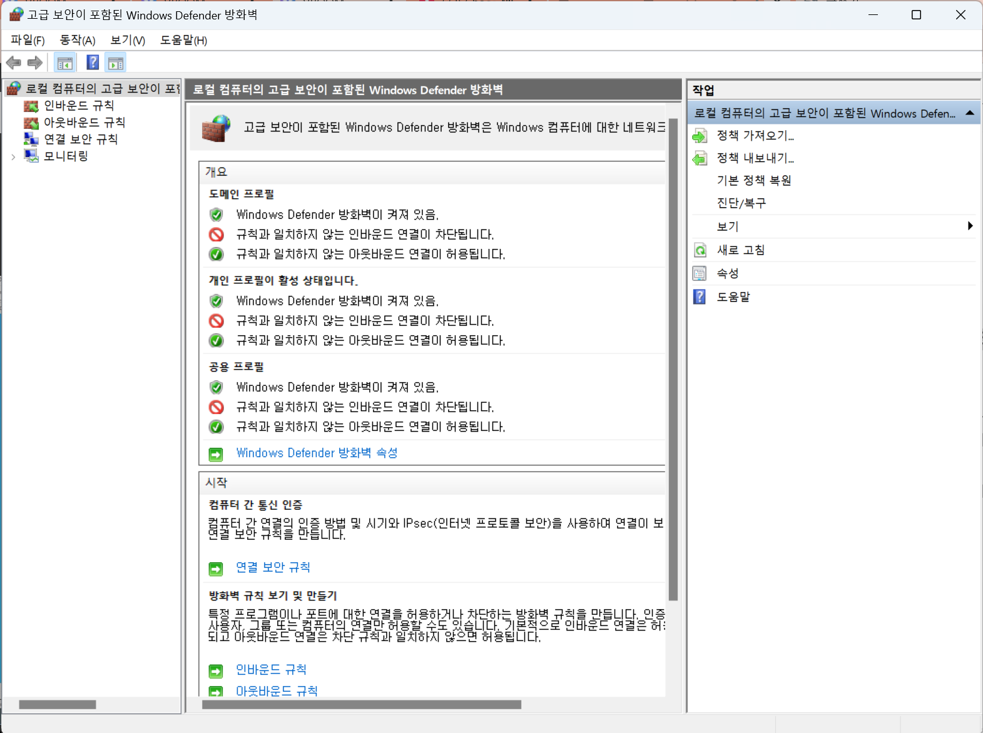Click the 모니터링 icon in the tree

coord(31,156)
